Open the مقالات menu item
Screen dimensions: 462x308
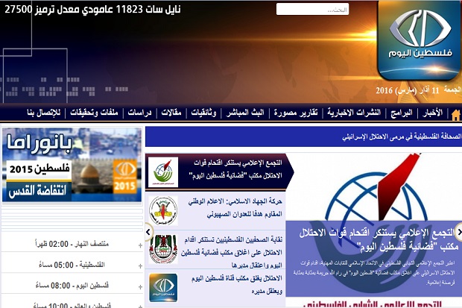point(171,113)
